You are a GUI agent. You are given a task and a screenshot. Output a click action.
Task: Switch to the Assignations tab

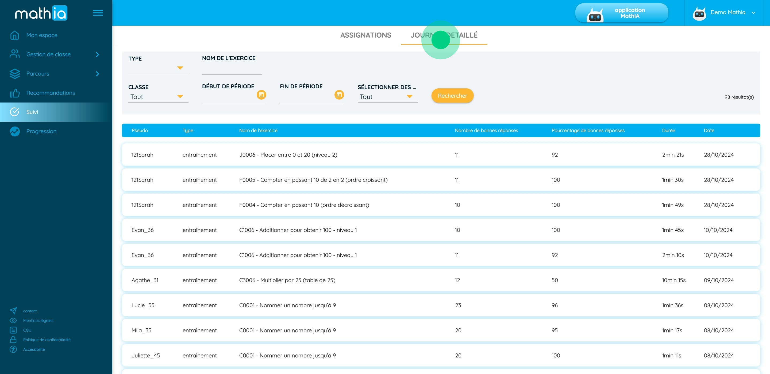(x=365, y=35)
